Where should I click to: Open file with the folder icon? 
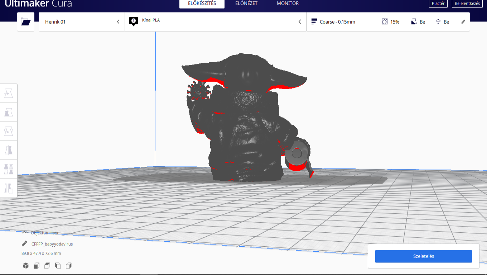point(26,21)
